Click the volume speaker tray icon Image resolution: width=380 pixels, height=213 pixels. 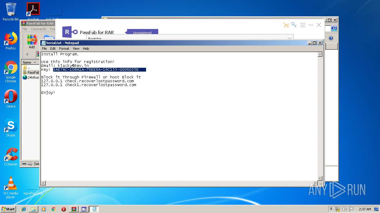344,209
